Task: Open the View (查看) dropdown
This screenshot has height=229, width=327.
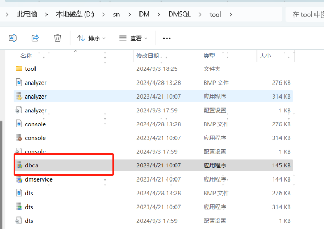Action: (x=133, y=38)
